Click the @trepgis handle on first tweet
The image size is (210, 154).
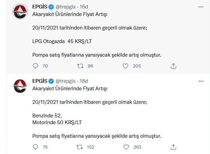[x=66, y=6]
